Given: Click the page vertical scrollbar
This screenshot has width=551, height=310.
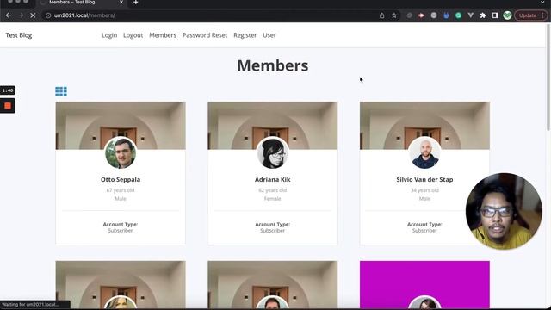Looking at the screenshot, I should [x=548, y=77].
